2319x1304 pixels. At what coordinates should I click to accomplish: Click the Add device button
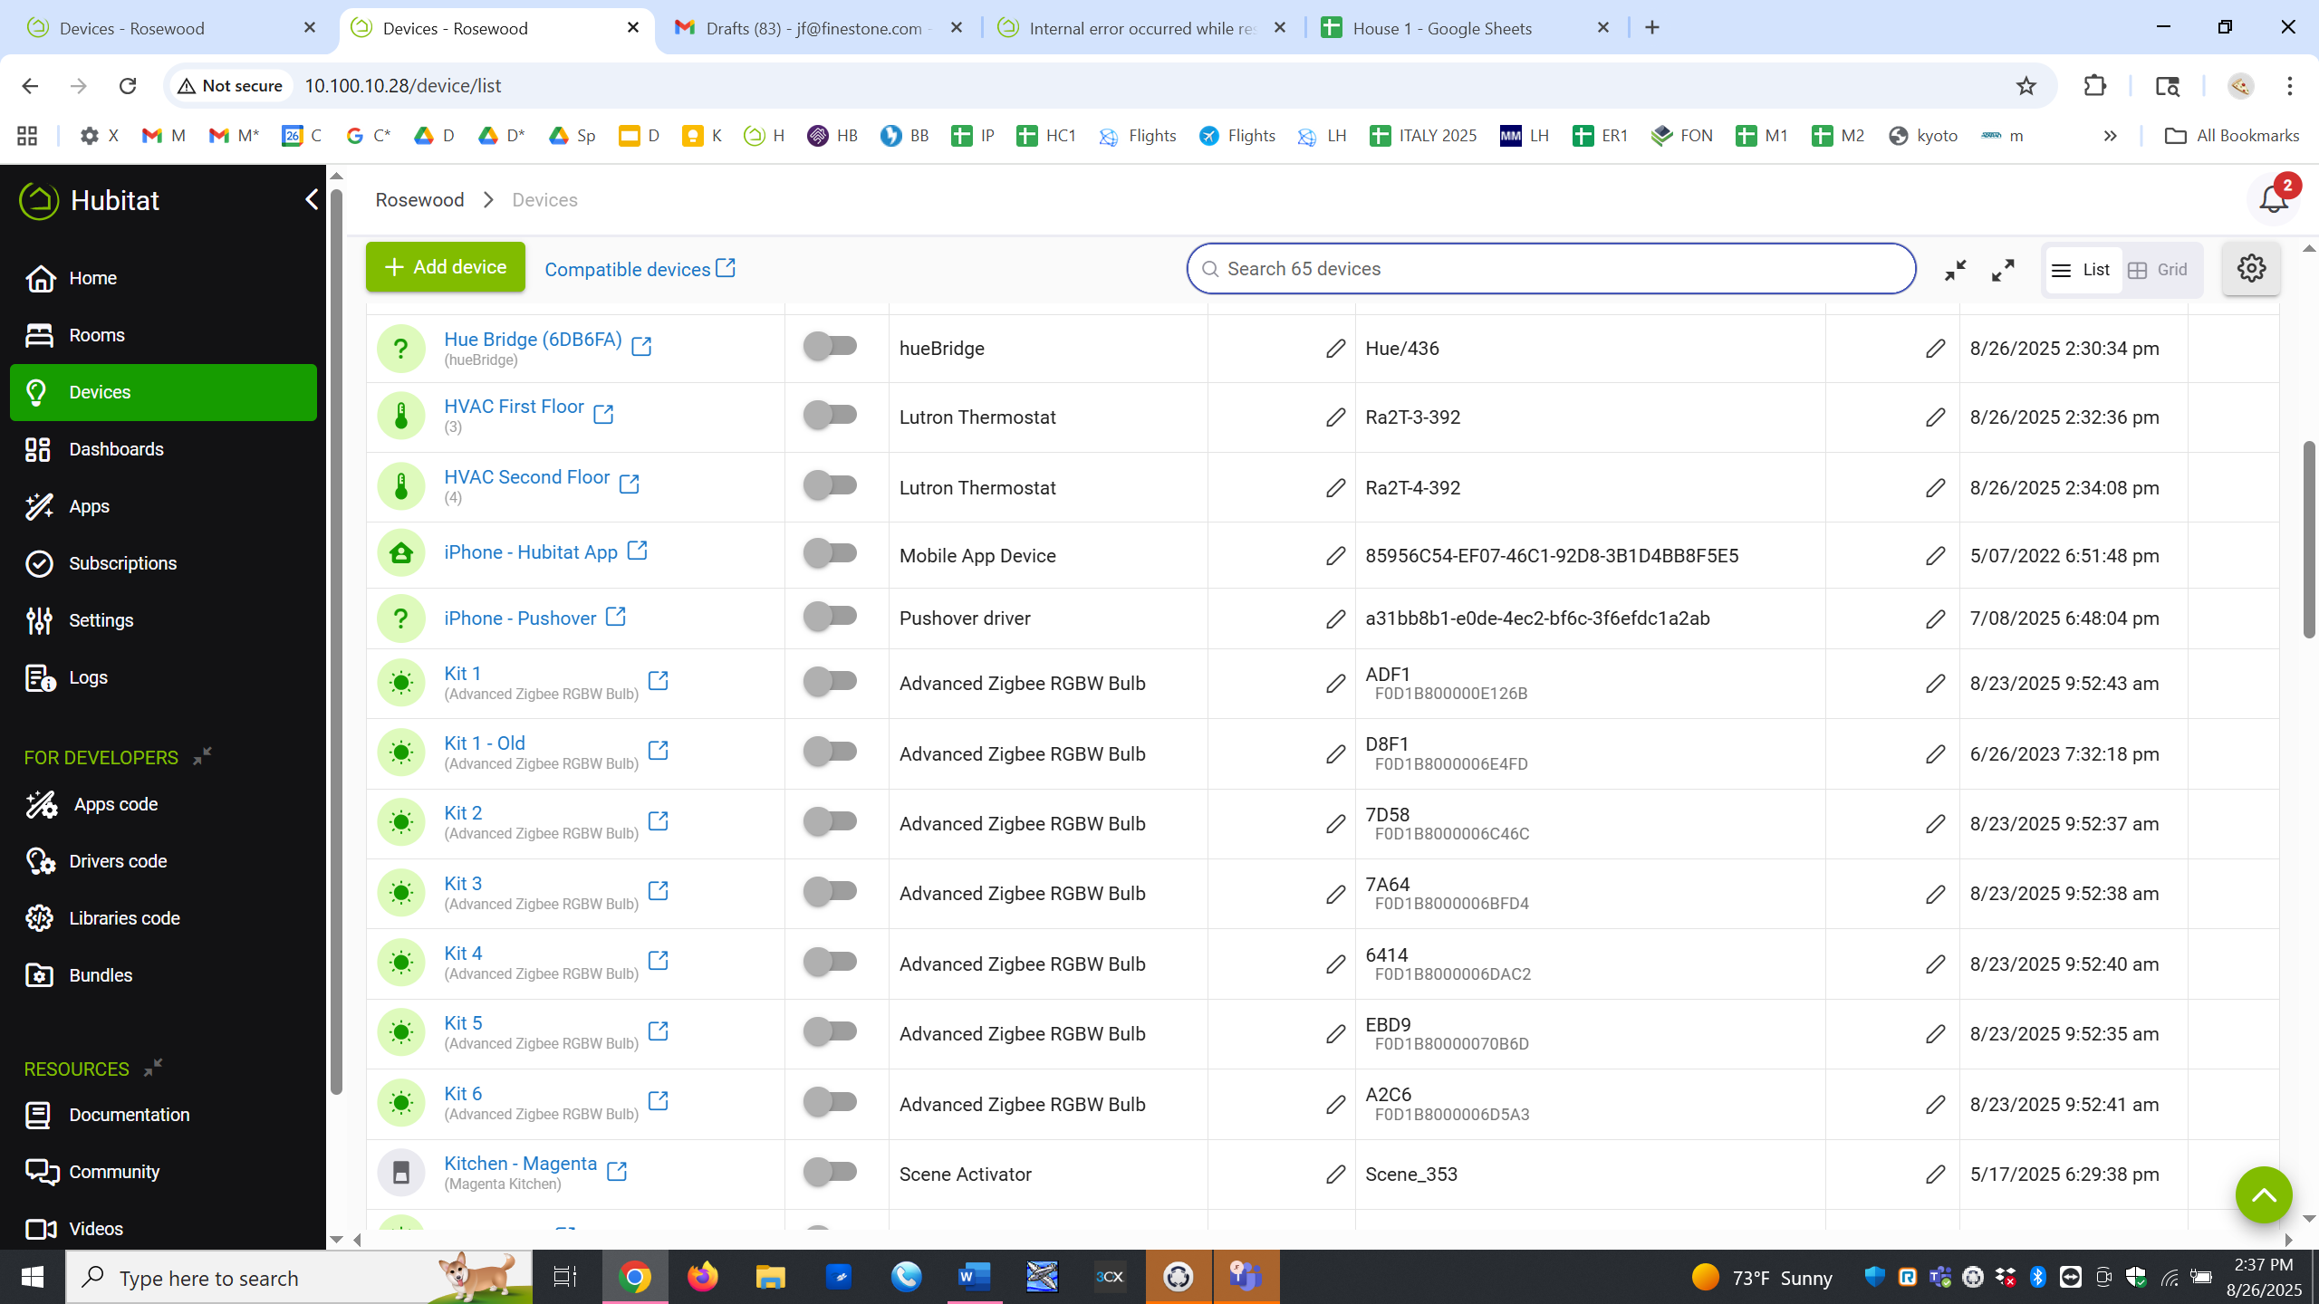[x=445, y=267]
